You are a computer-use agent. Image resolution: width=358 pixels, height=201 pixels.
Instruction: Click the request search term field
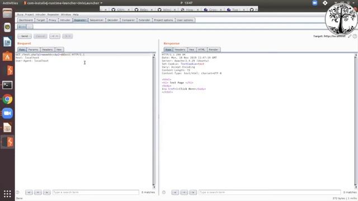(x=96, y=192)
